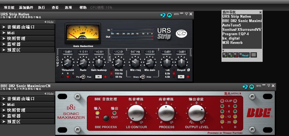
Task: Toggle the output section IN button
Action: 181,77
